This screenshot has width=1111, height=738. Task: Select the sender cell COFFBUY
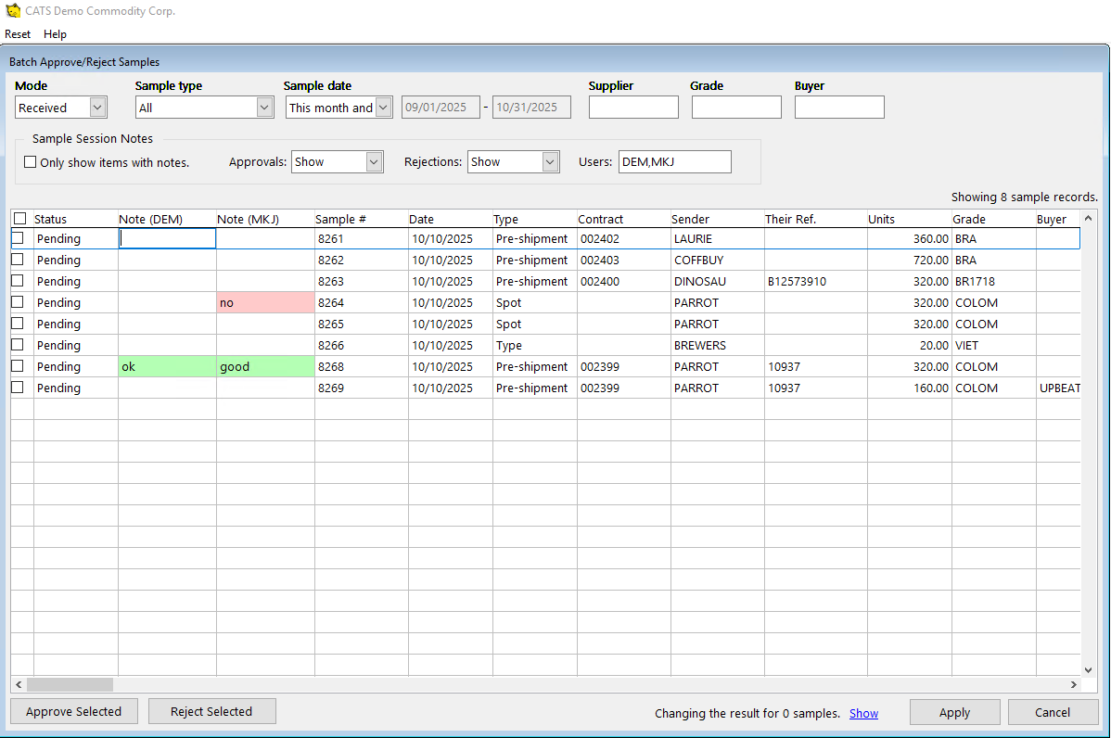[x=717, y=260]
